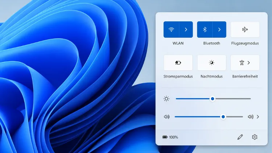The image size is (272, 153).
Task: Mute sound via left speaker icon
Action: [x=166, y=117]
